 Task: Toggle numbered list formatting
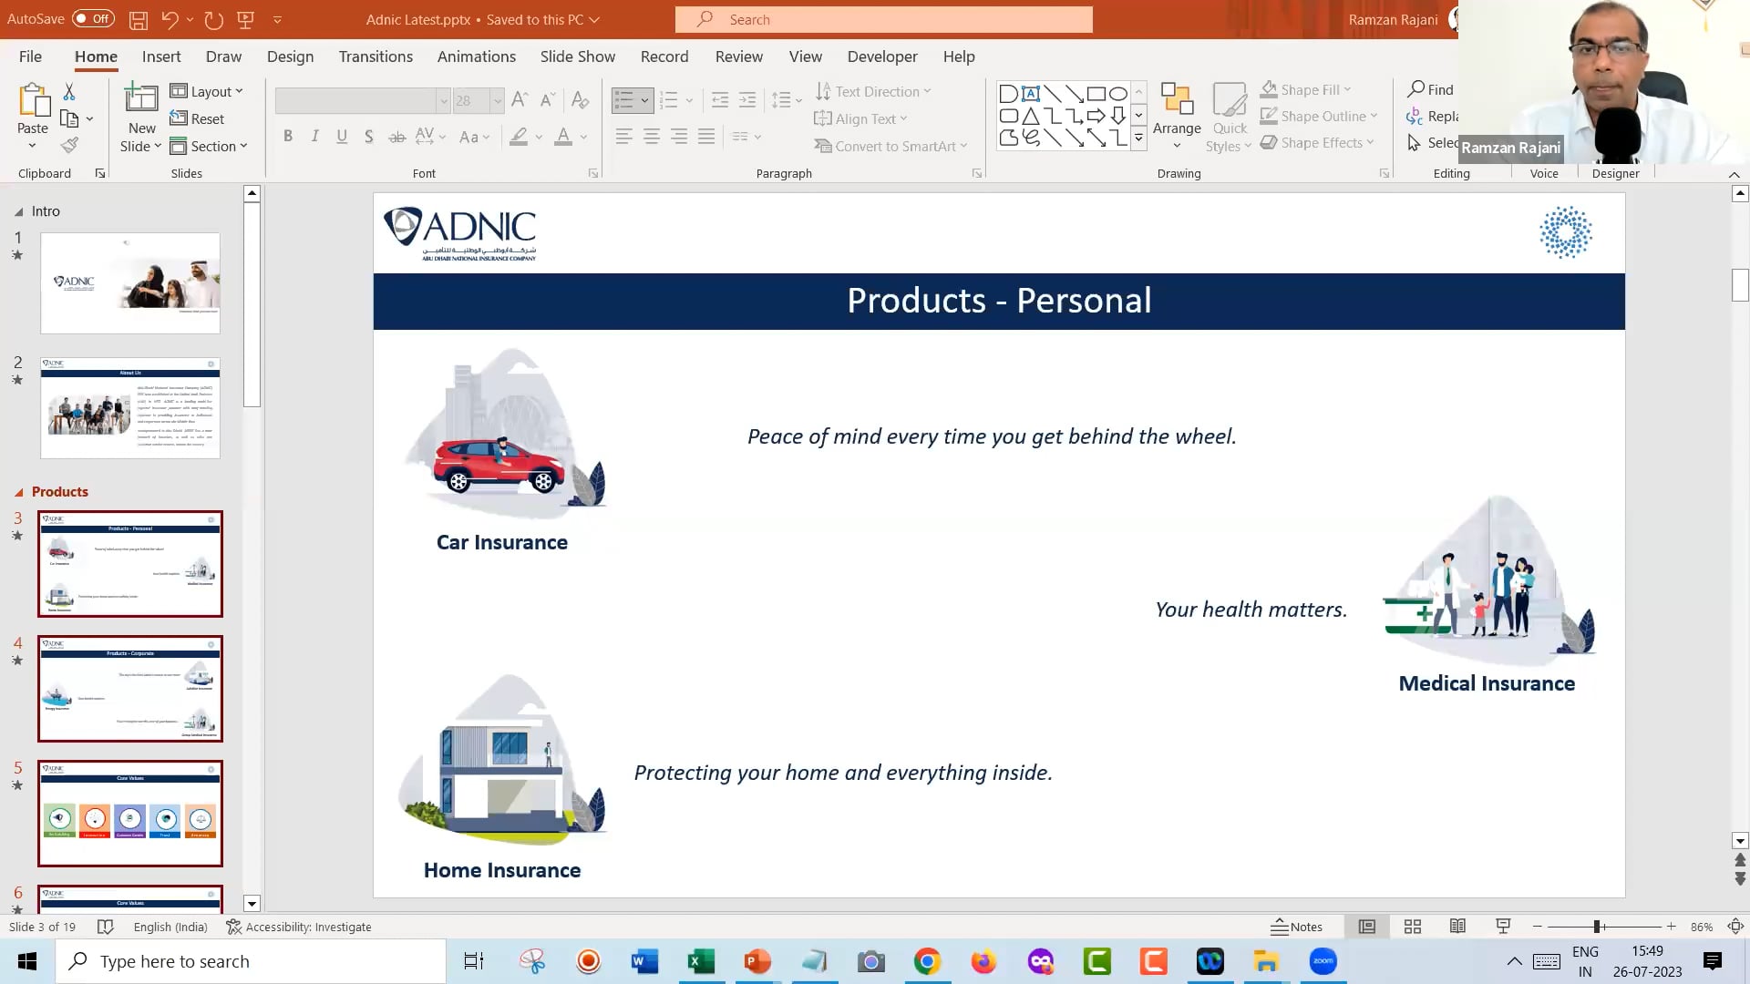(668, 99)
